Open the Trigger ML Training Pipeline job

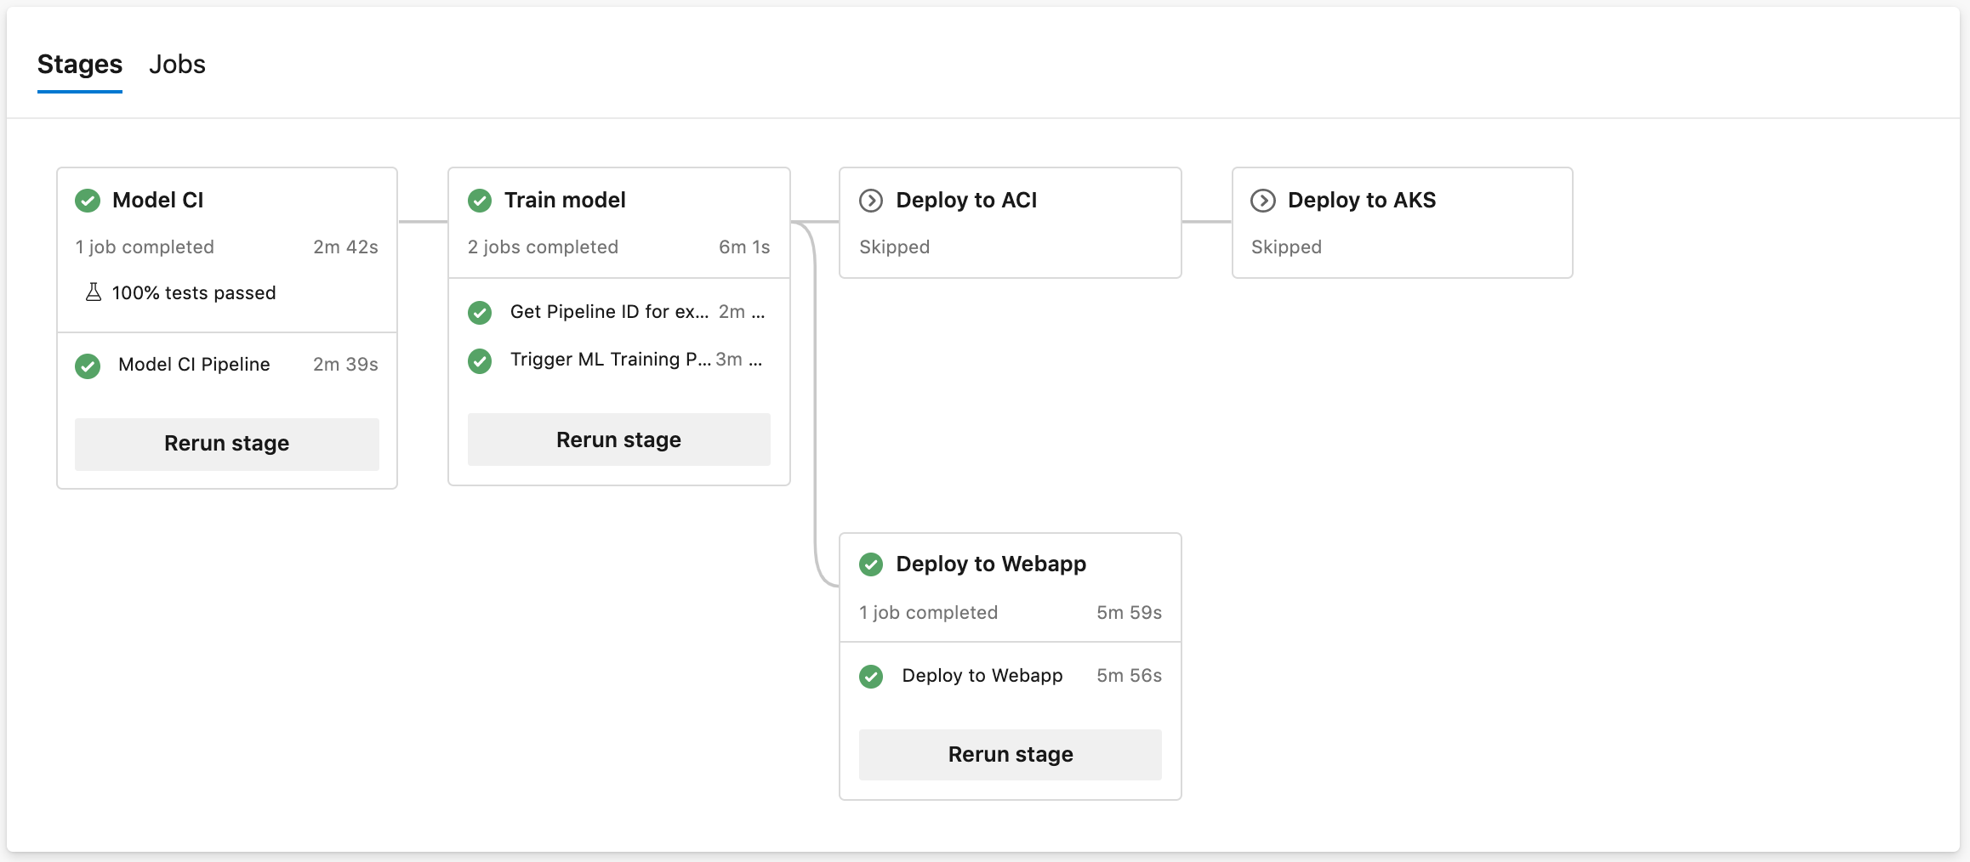click(611, 359)
